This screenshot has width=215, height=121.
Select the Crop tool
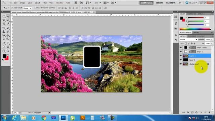(4, 24)
